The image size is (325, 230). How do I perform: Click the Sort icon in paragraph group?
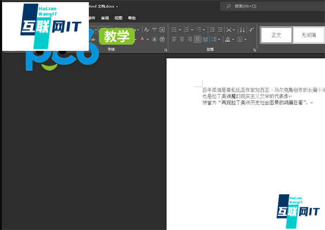pyautogui.click(x=240, y=29)
